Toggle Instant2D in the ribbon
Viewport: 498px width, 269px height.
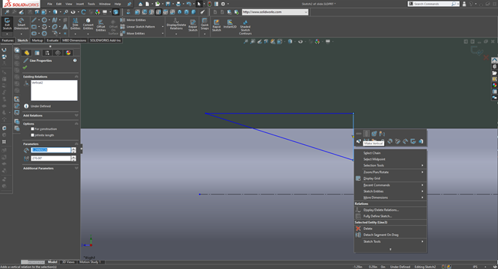[230, 24]
